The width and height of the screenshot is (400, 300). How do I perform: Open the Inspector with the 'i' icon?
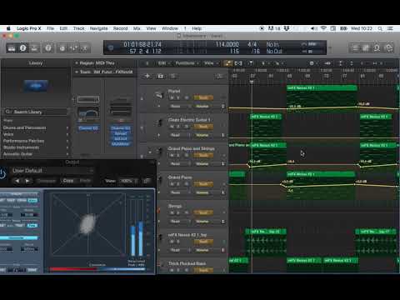pos(22,48)
